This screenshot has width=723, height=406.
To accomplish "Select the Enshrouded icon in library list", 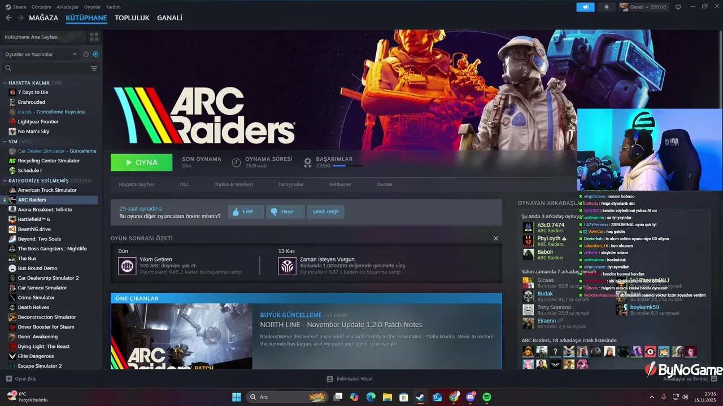I will point(12,102).
